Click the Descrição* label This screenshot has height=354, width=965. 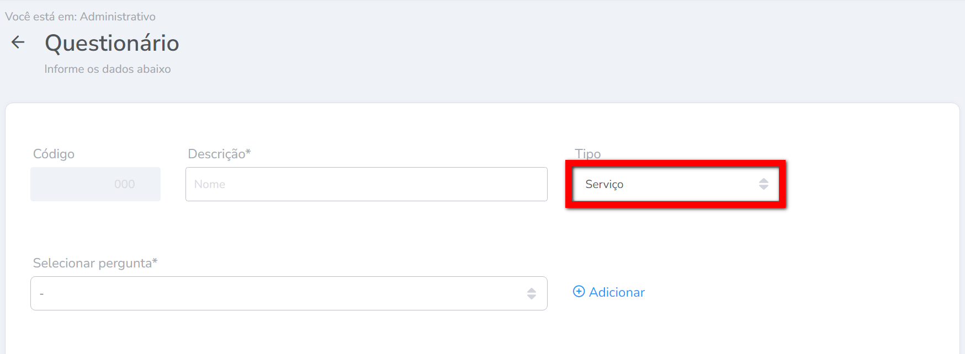click(x=219, y=154)
